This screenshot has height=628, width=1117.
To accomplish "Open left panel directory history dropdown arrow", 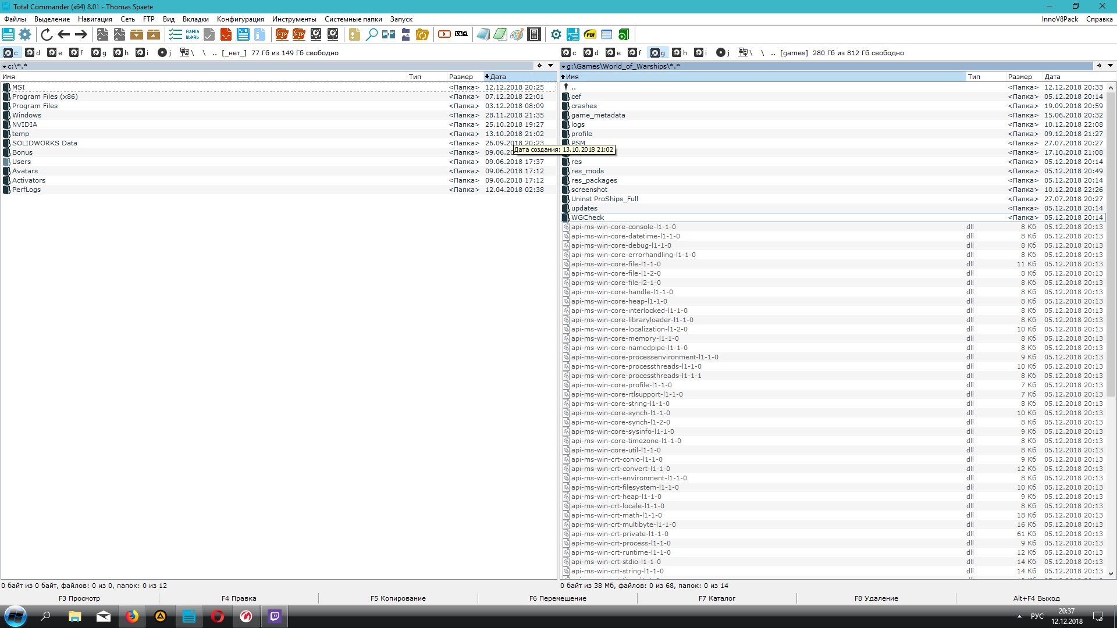I will (550, 66).
